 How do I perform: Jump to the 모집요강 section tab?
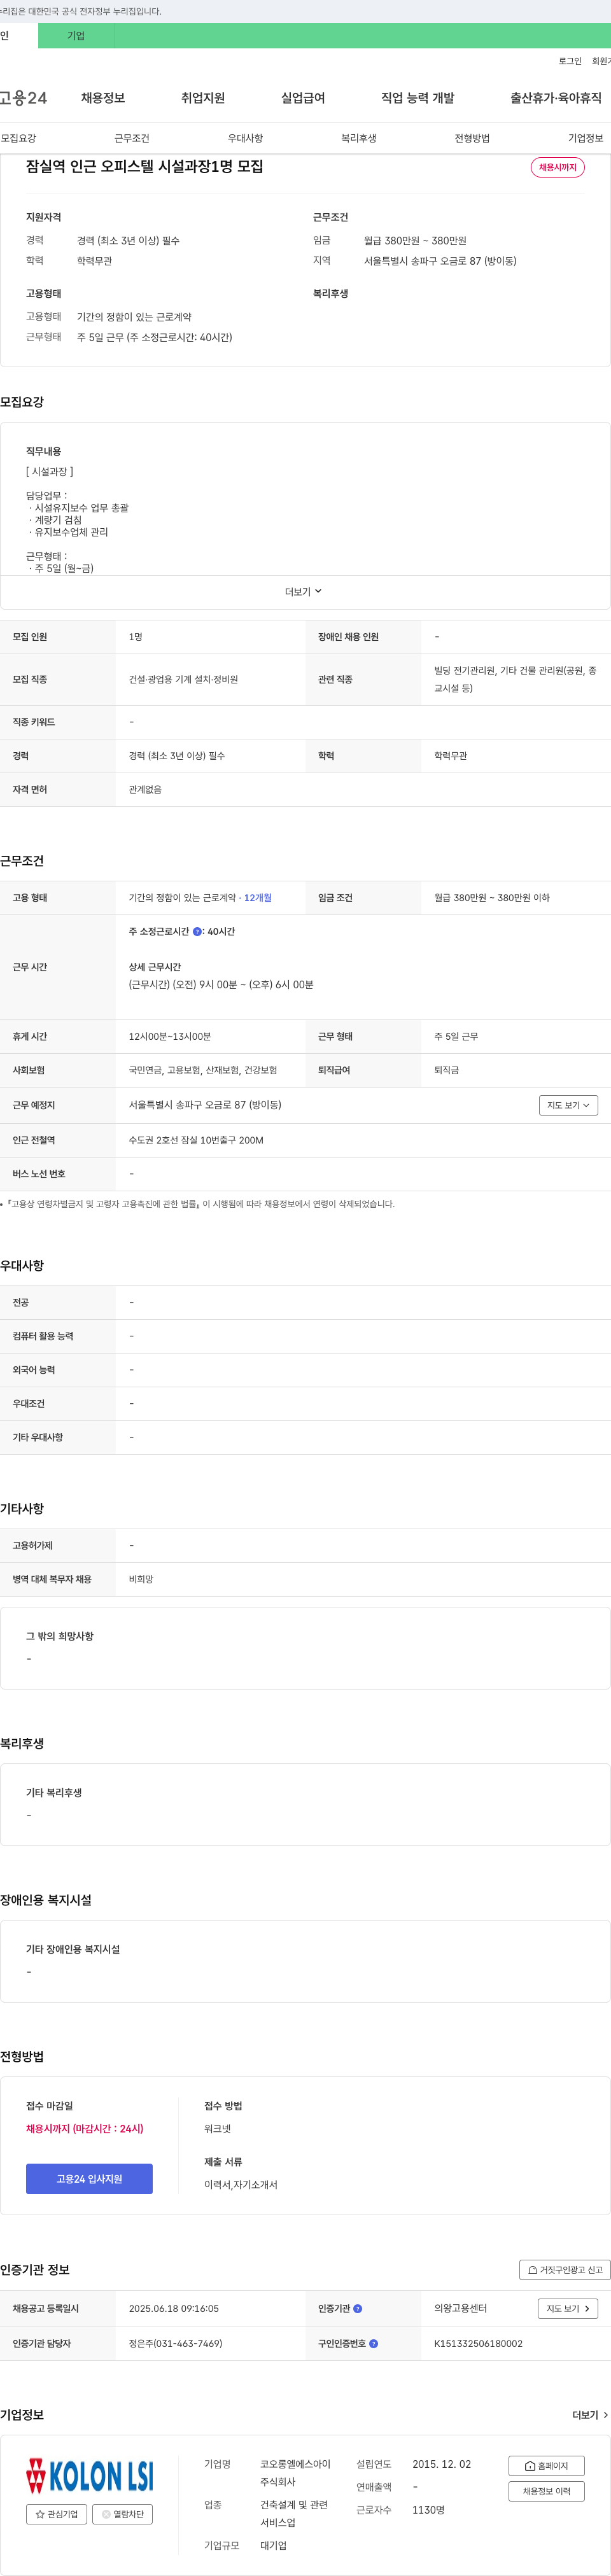point(18,138)
